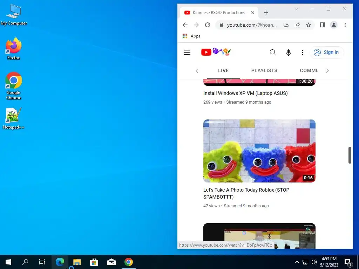The width and height of the screenshot is (359, 269).
Task: Open taskbar search
Action: (25, 262)
